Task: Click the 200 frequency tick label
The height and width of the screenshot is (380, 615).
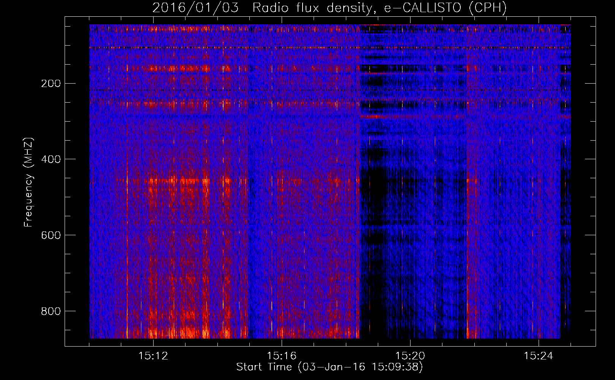Action: tap(51, 84)
